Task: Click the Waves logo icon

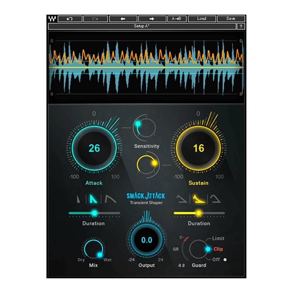Action: click(52, 19)
